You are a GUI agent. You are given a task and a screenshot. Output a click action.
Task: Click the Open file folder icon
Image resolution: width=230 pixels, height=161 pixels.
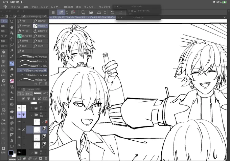[91, 13]
